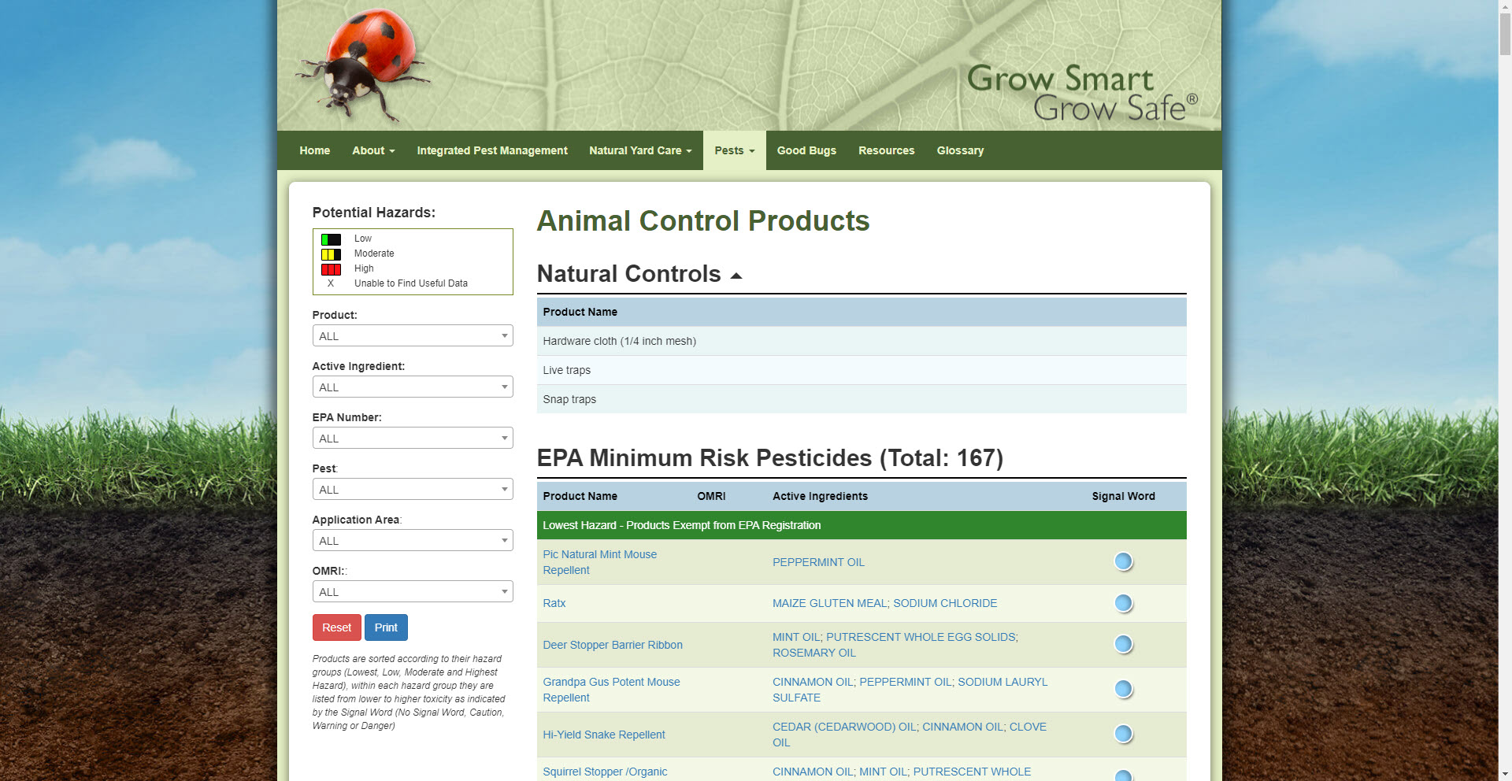Click SODIUM LAURYL SULFATE ingredient link
Screen dimensions: 1512x781
pyautogui.click(x=910, y=690)
